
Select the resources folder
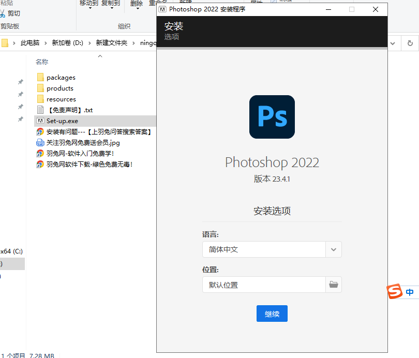click(61, 99)
